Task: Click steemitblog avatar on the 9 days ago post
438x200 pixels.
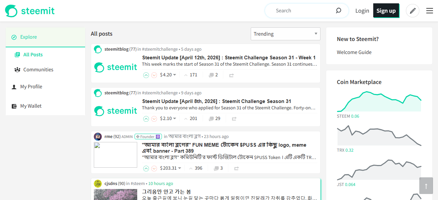Action: [98, 93]
